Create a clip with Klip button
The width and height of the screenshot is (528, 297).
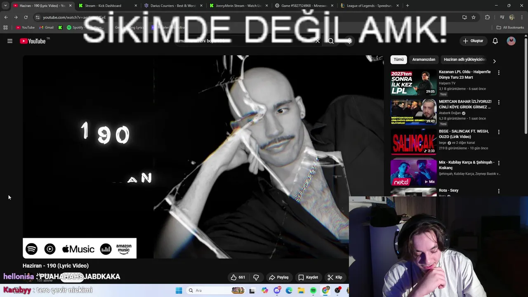(335, 277)
